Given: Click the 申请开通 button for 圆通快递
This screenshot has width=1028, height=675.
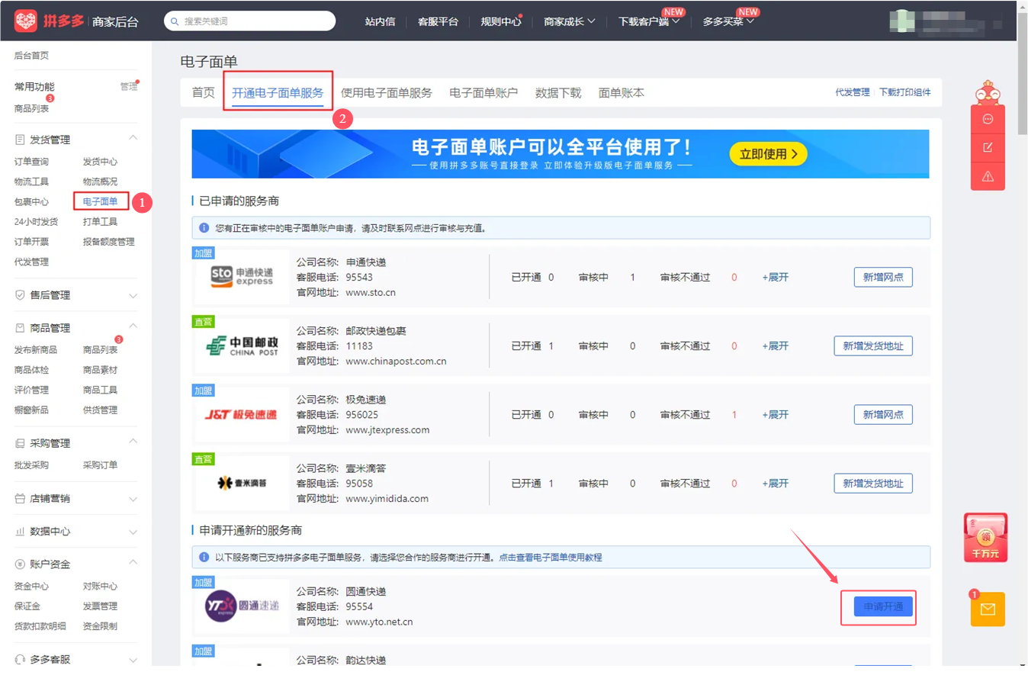Looking at the screenshot, I should coord(882,607).
